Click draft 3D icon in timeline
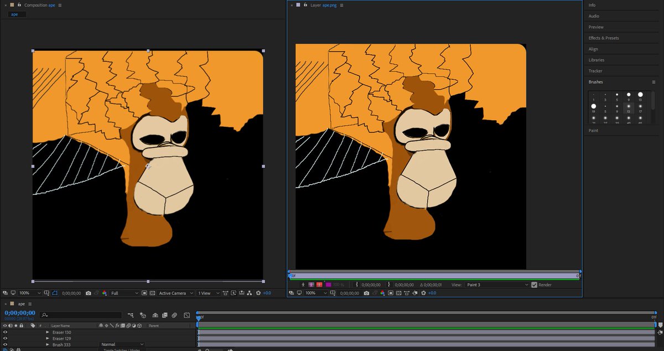The width and height of the screenshot is (664, 351). (143, 315)
